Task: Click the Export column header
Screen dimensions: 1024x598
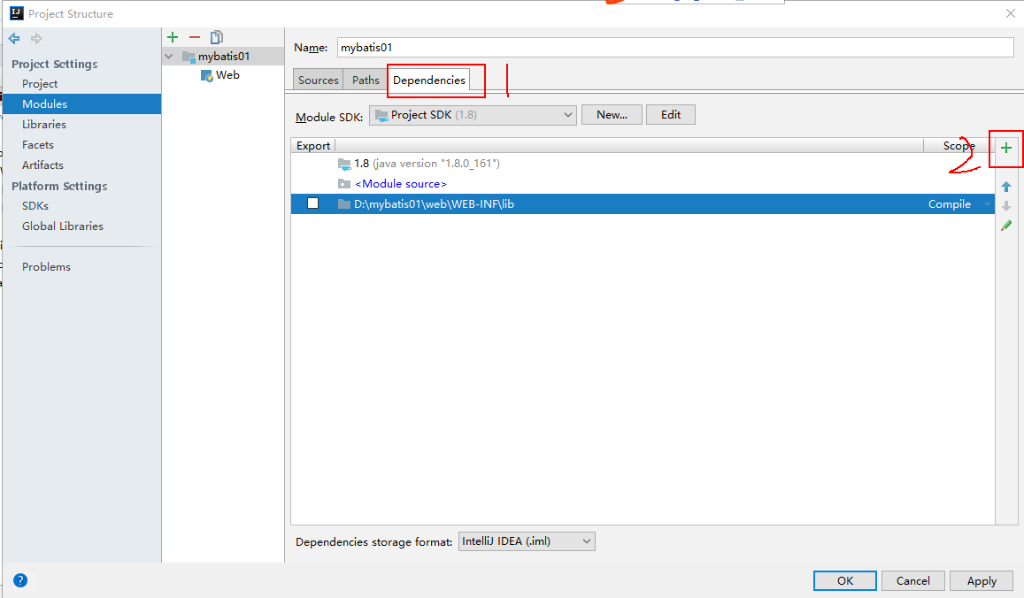Action: click(312, 146)
